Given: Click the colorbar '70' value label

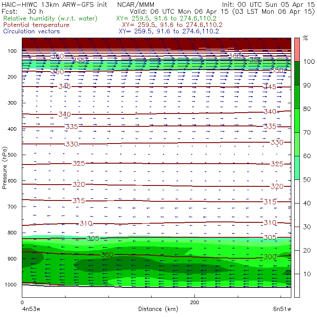Looking at the screenshot, I should click(307, 132).
